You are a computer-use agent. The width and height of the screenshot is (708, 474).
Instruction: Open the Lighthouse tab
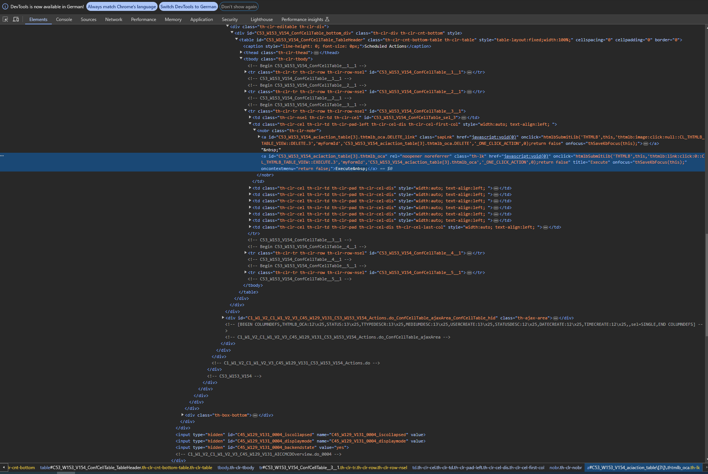pos(262,20)
